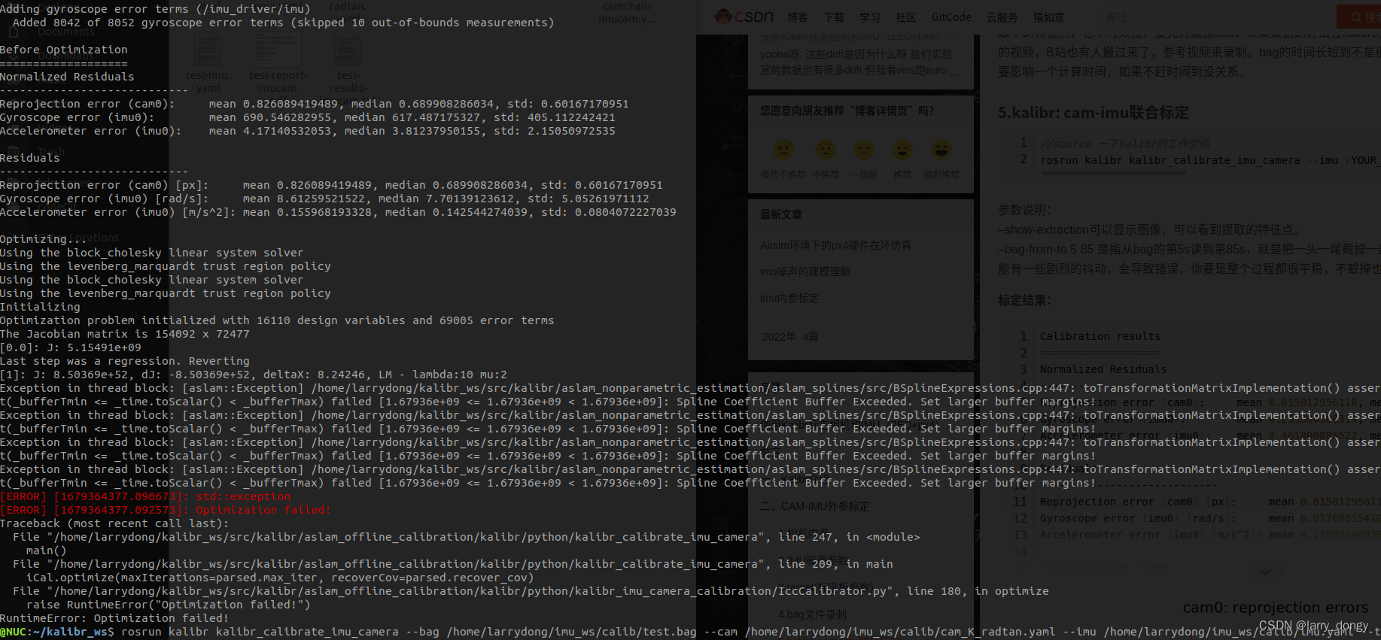Image resolution: width=1381 pixels, height=640 pixels.
Task: Select the 不推荐 unhappy face emoji
Action: coord(826,150)
